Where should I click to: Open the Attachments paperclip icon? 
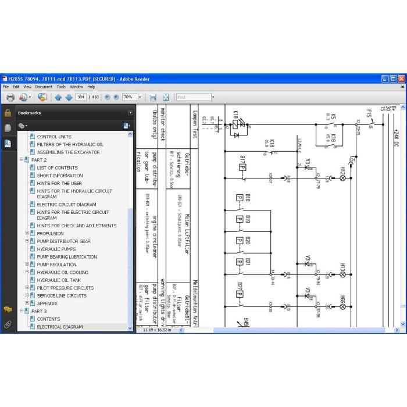[8, 324]
